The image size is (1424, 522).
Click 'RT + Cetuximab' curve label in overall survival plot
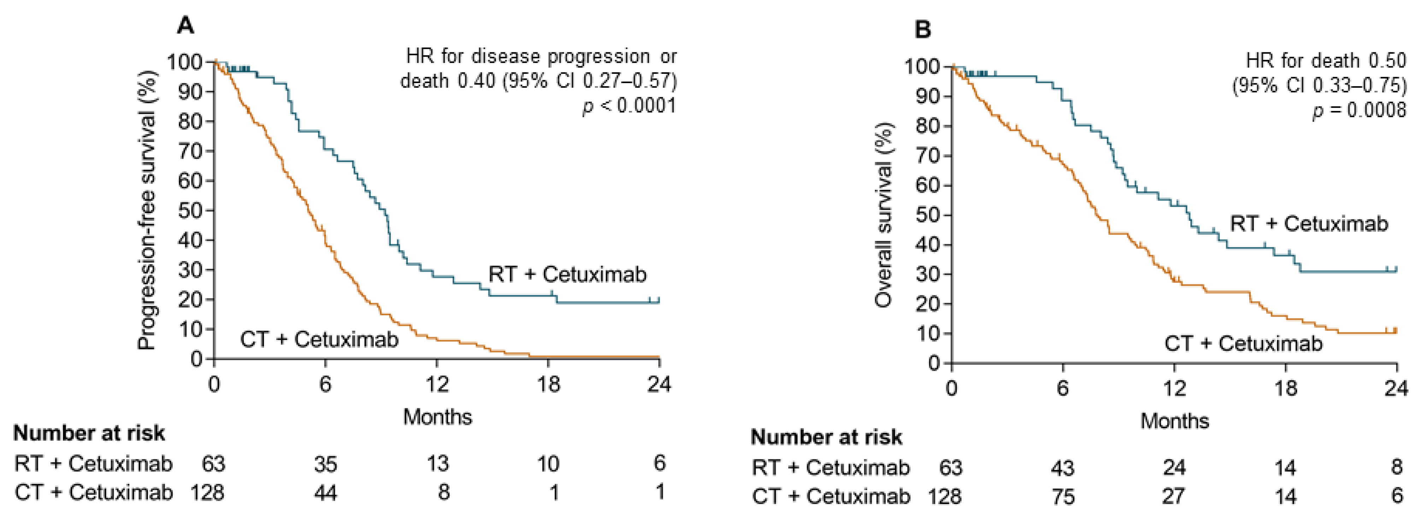(1309, 223)
